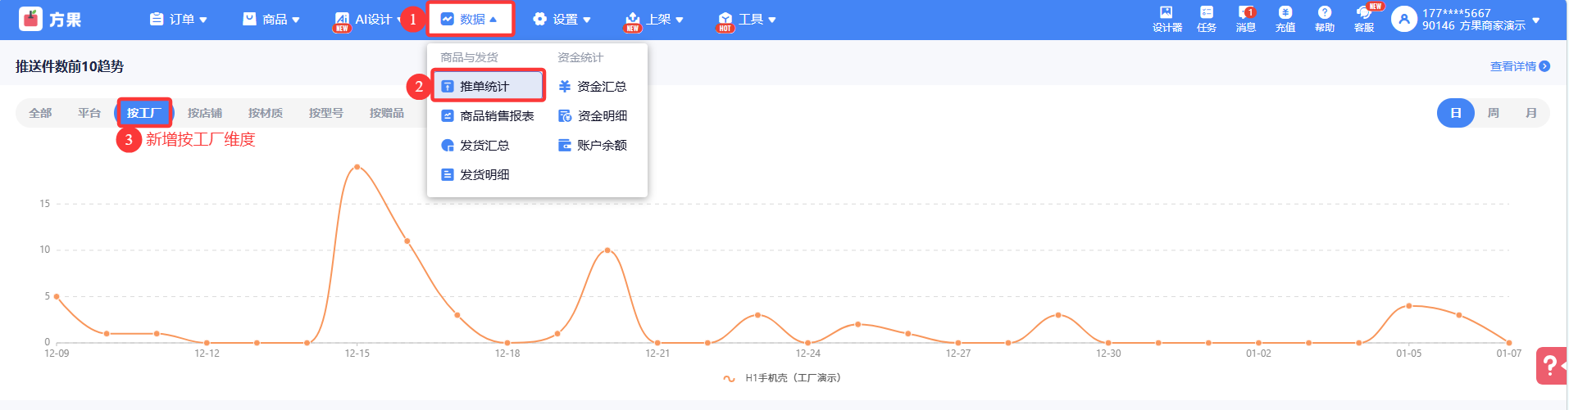Switch to the 全部 filter tab
Screen dimensions: 1569x410
(40, 113)
